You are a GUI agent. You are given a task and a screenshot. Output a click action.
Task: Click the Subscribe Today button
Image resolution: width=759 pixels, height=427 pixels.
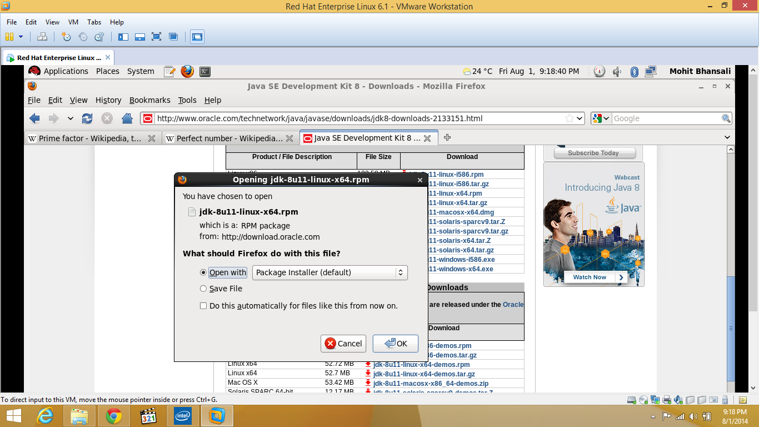pos(593,153)
